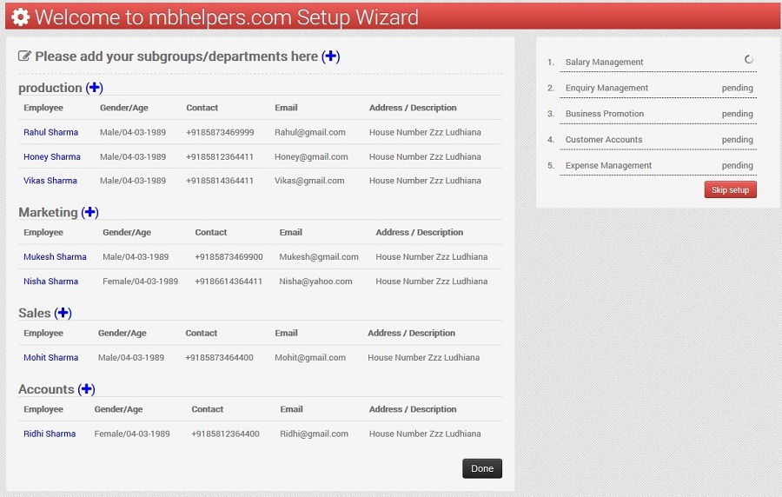Select Ridhi Sharma in Accounts
782x497 pixels.
[x=50, y=434]
